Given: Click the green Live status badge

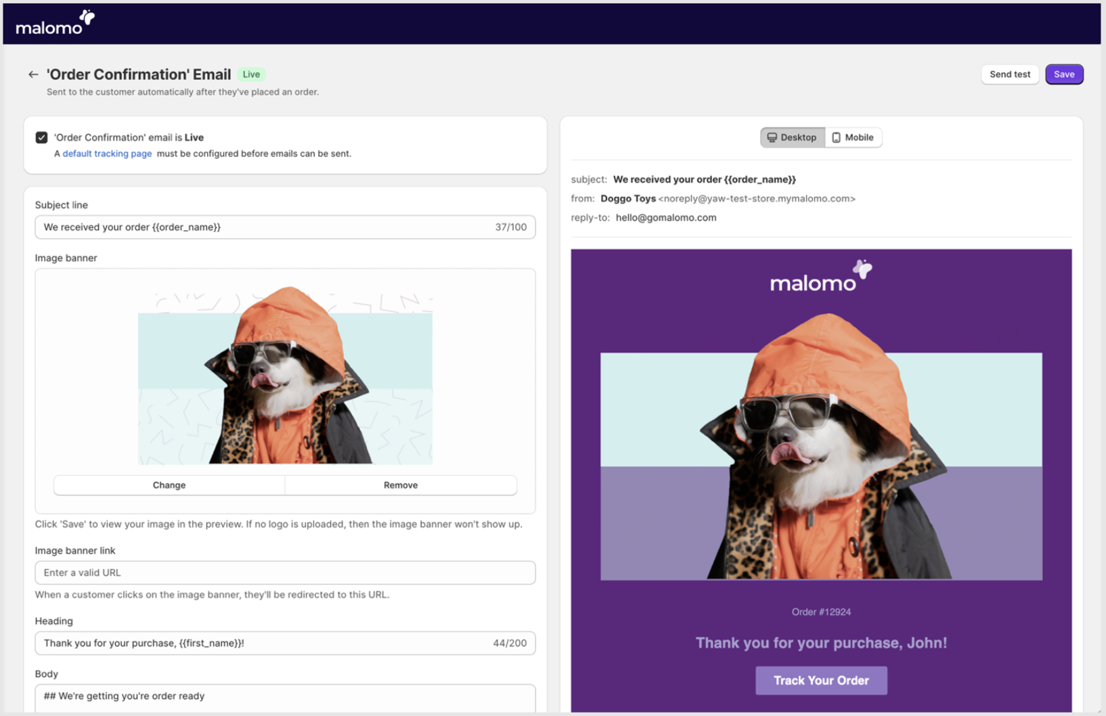Looking at the screenshot, I should click(x=251, y=74).
